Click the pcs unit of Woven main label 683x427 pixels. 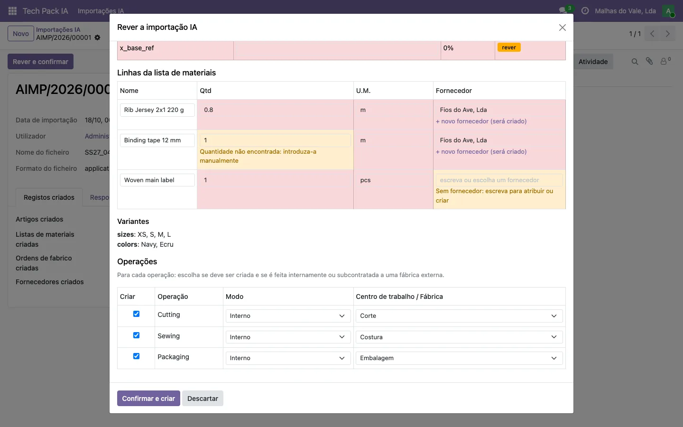pos(393,180)
